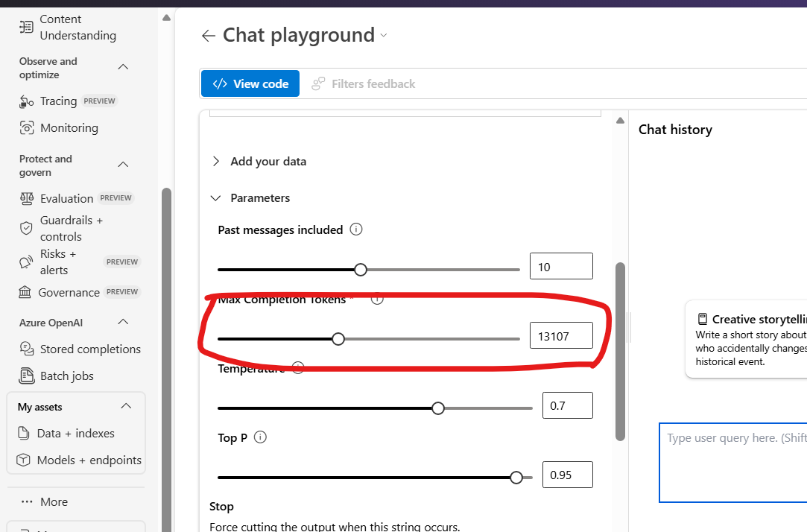Click the Tracing icon in sidebar
The width and height of the screenshot is (807, 532).
pos(26,101)
